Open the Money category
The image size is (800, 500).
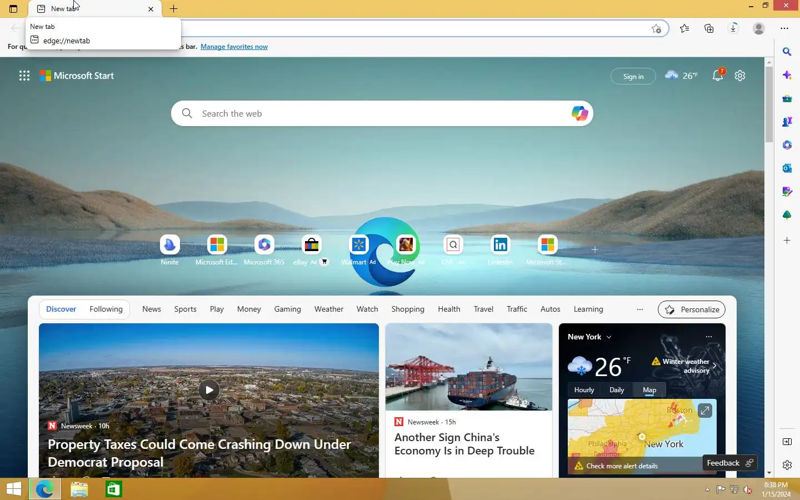249,309
